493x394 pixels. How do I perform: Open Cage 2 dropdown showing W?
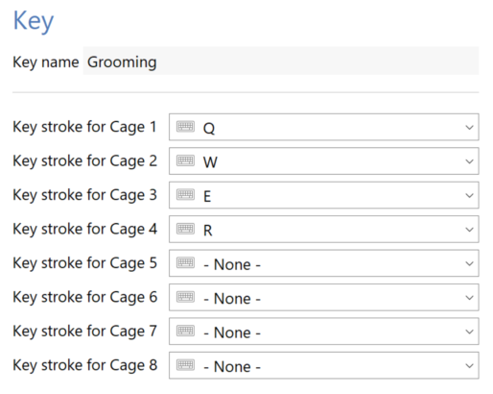[x=323, y=161]
